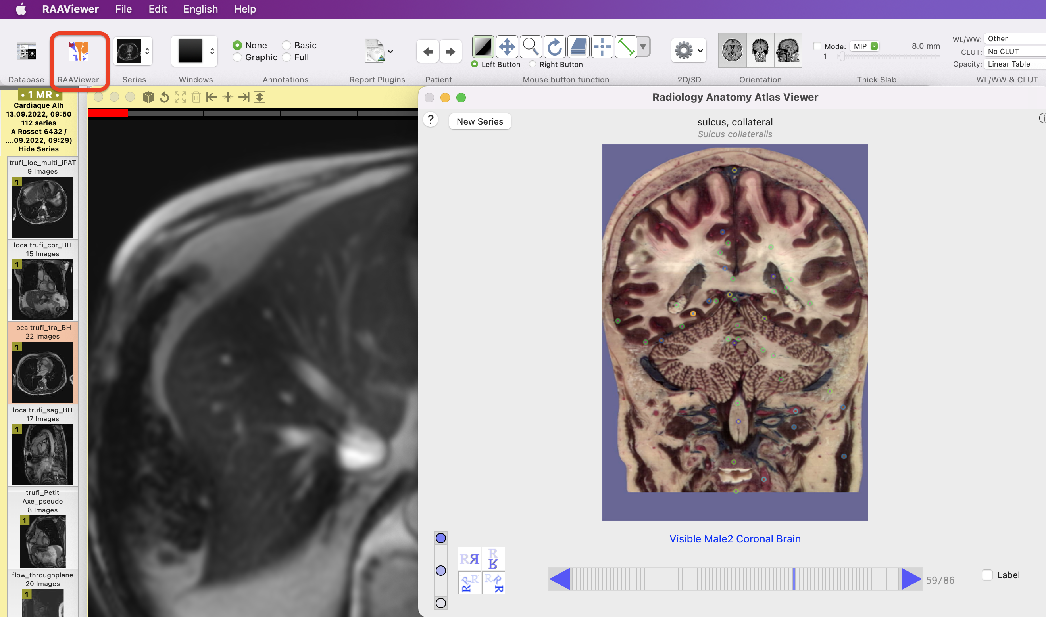Click the arrow-to-right-bar icon in viewer toolbar
This screenshot has height=617, width=1046.
click(x=244, y=97)
